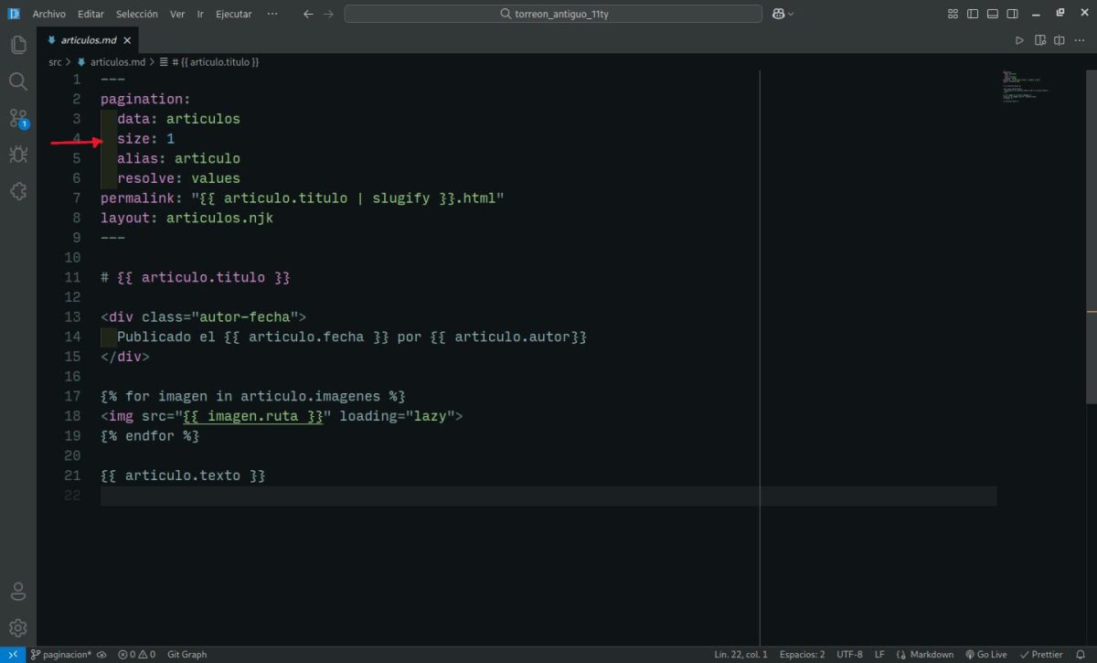The height and width of the screenshot is (663, 1097).
Task: Open the Extensions view
Action: point(18,191)
